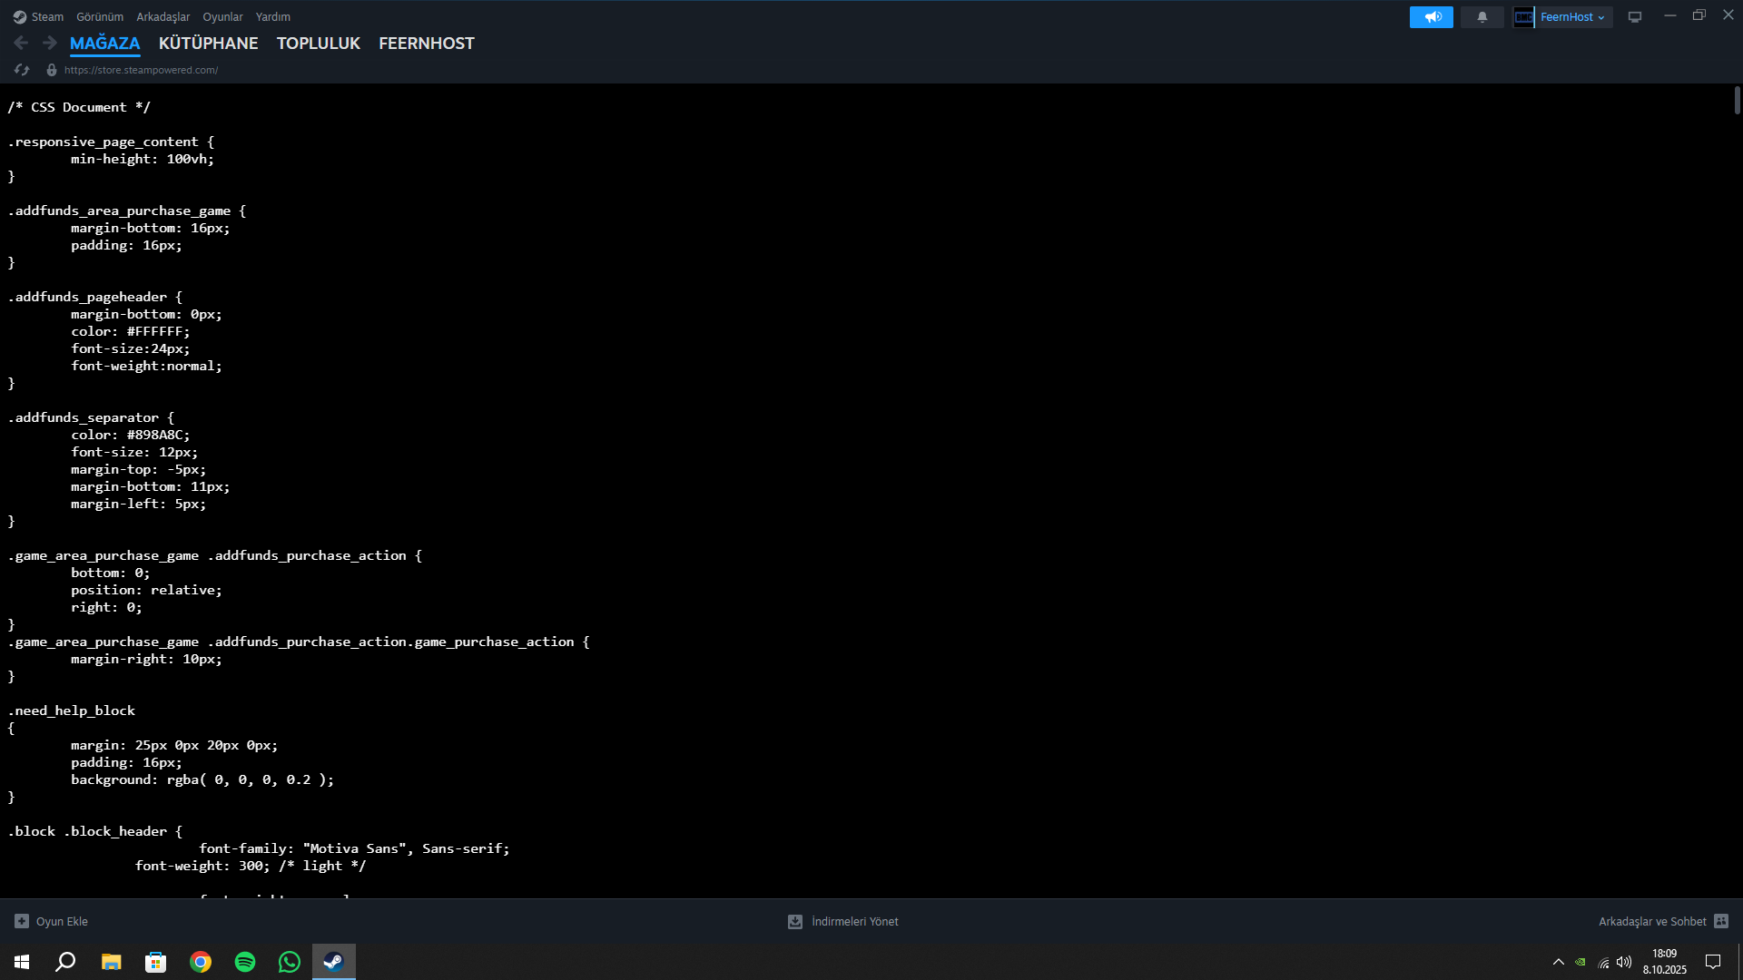The height and width of the screenshot is (980, 1743).
Task: Go forward with the right arrow
Action: tap(49, 43)
